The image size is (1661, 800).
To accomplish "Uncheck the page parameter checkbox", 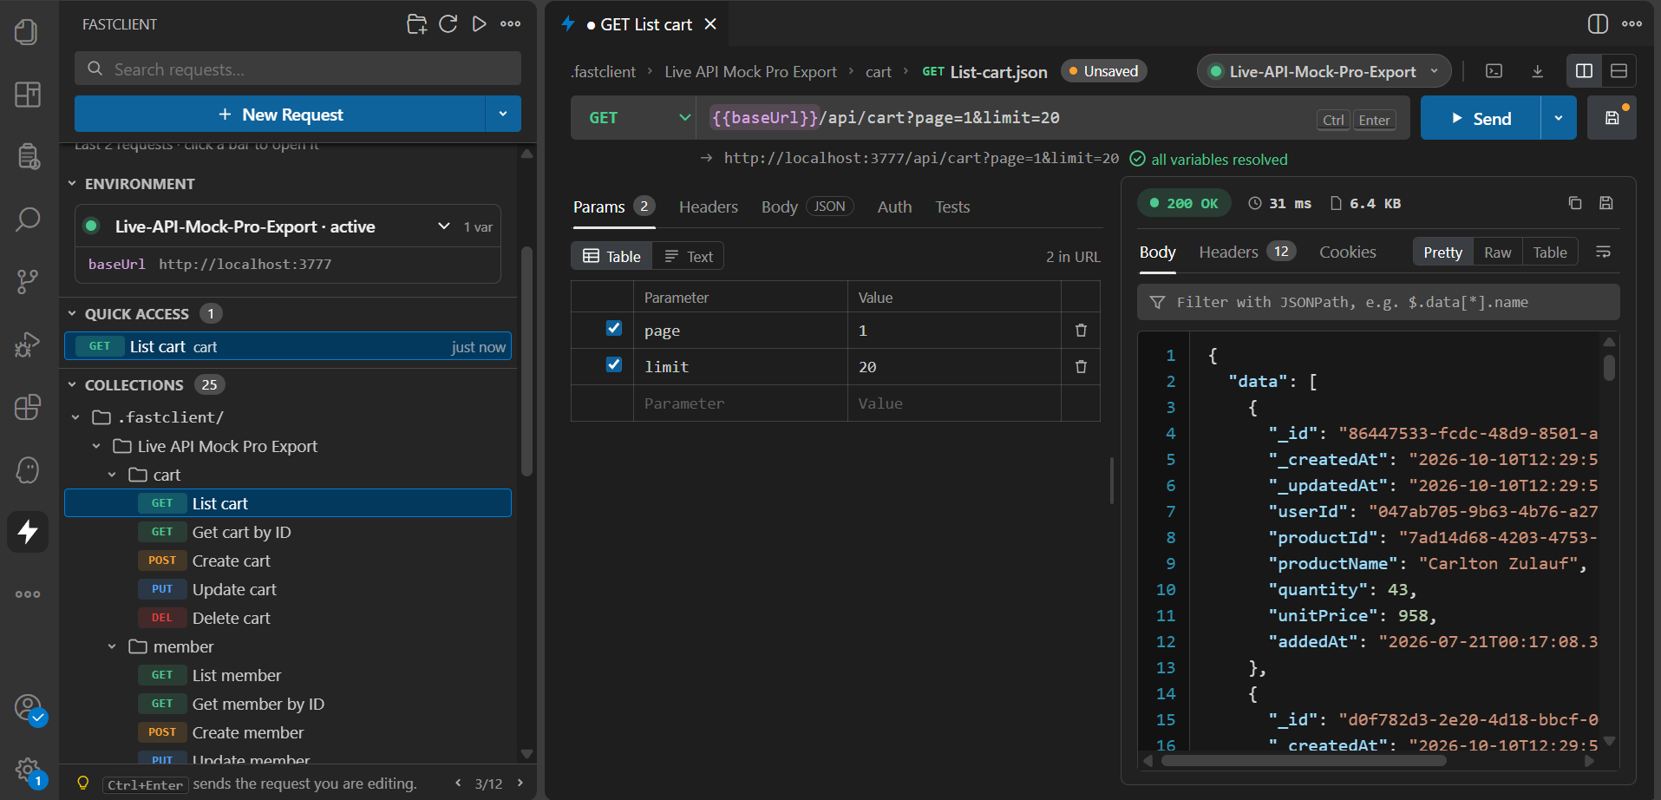I will click(614, 328).
